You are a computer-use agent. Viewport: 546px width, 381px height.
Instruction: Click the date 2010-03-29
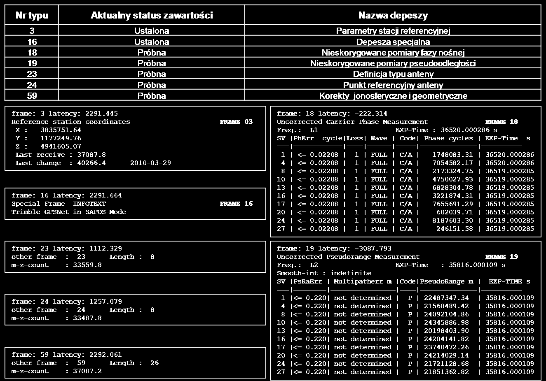point(150,163)
